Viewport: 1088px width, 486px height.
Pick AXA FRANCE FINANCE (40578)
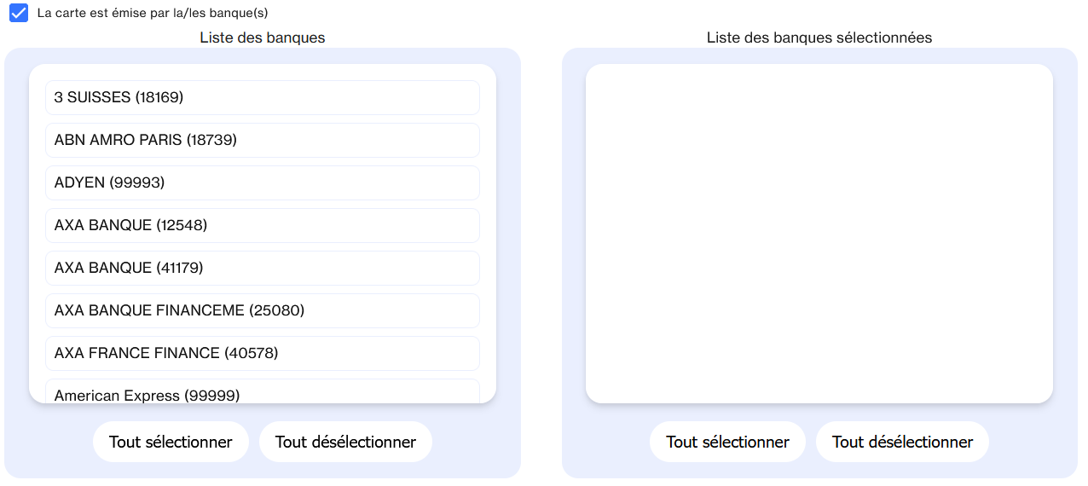pos(263,353)
